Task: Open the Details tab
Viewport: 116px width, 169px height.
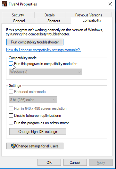Action: (50, 15)
